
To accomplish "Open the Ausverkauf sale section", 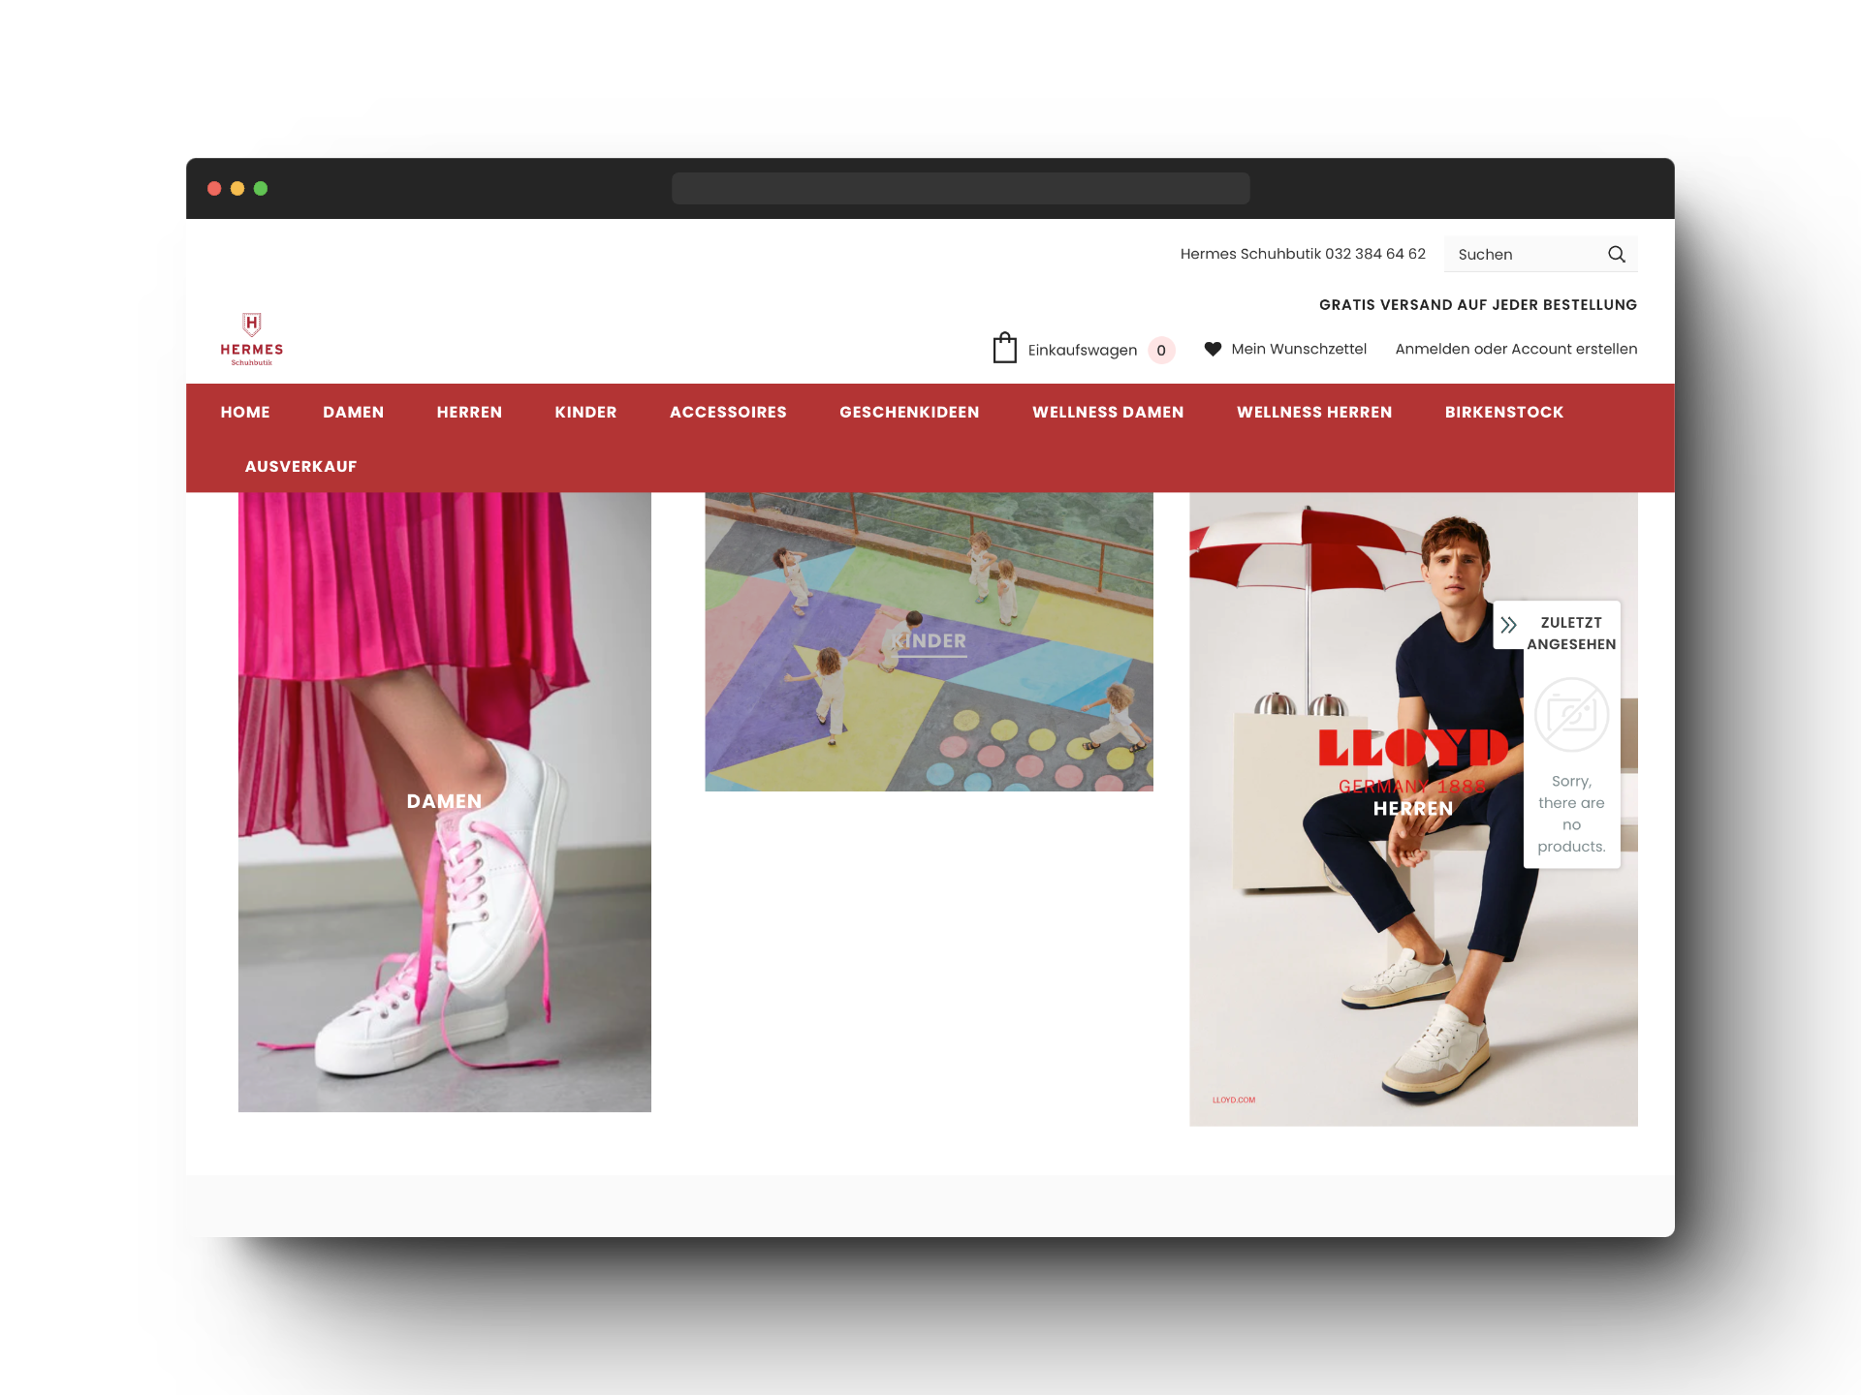I will pyautogui.click(x=300, y=467).
